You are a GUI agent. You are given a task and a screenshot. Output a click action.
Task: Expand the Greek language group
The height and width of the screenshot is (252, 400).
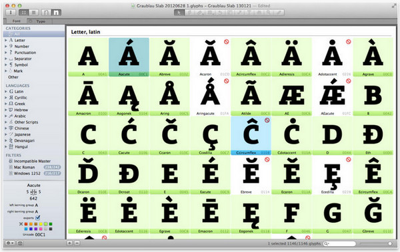6,104
